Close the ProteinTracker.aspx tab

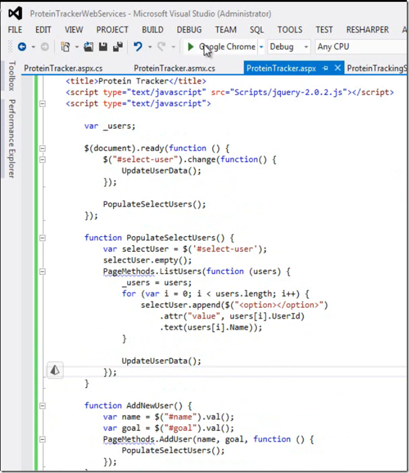tap(337, 68)
